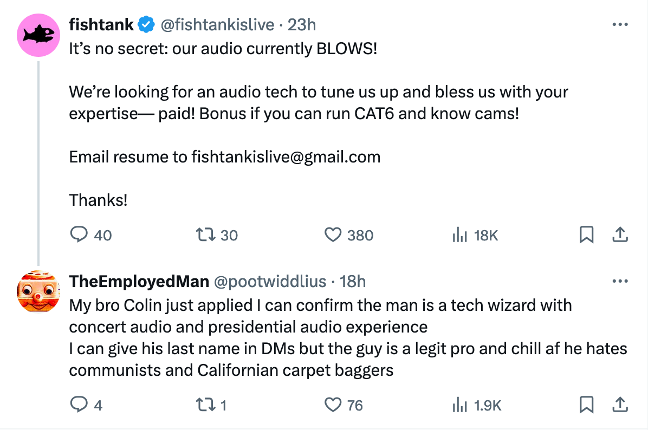Repost the fishtank audio tech post
Screen dimensions: 648x430
(206, 234)
